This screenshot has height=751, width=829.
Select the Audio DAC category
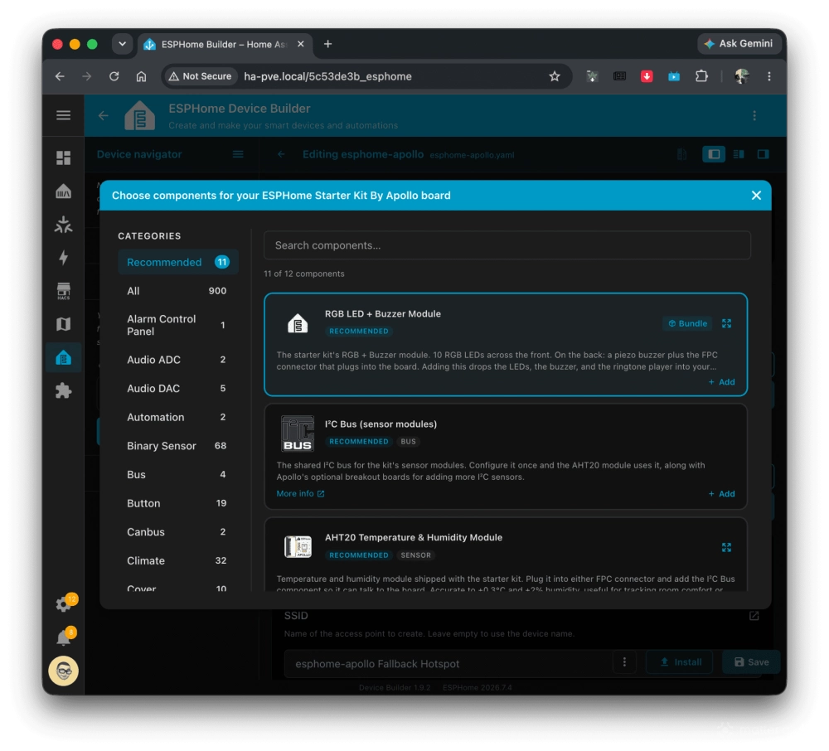[x=178, y=389]
